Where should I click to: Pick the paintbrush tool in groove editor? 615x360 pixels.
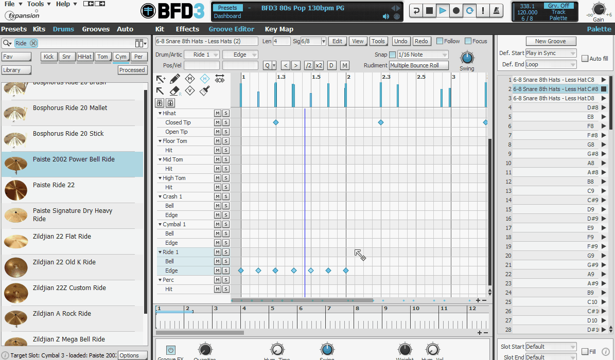pos(204,91)
